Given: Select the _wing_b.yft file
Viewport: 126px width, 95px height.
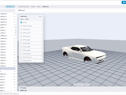Looking at the screenshot, I should click(8, 44).
